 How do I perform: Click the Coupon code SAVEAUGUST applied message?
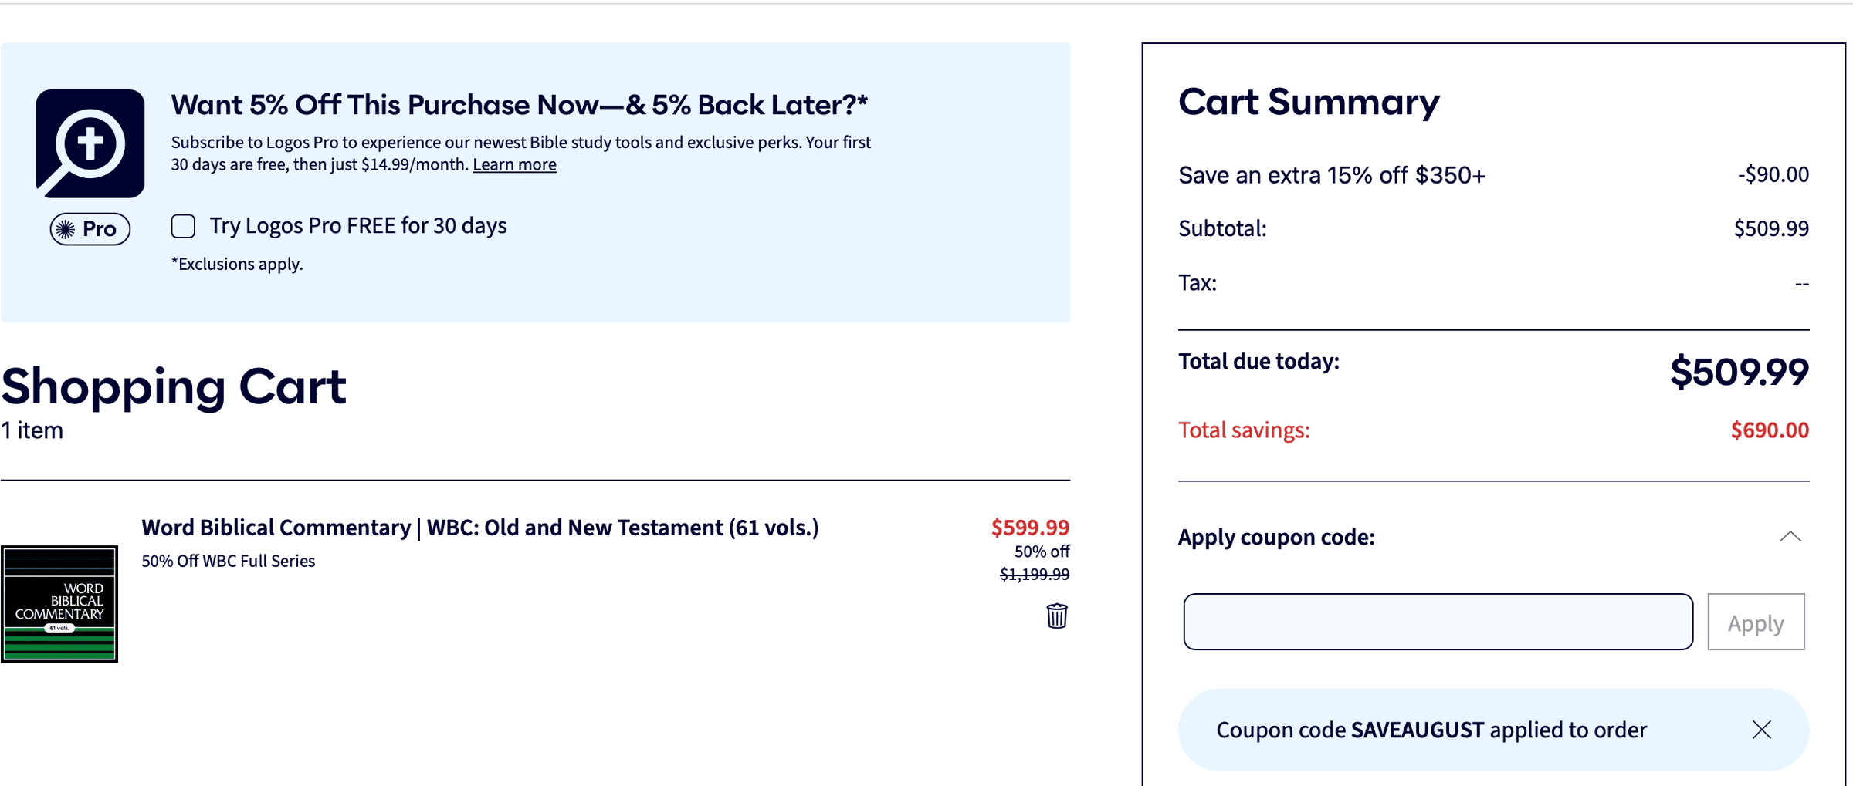(1431, 730)
